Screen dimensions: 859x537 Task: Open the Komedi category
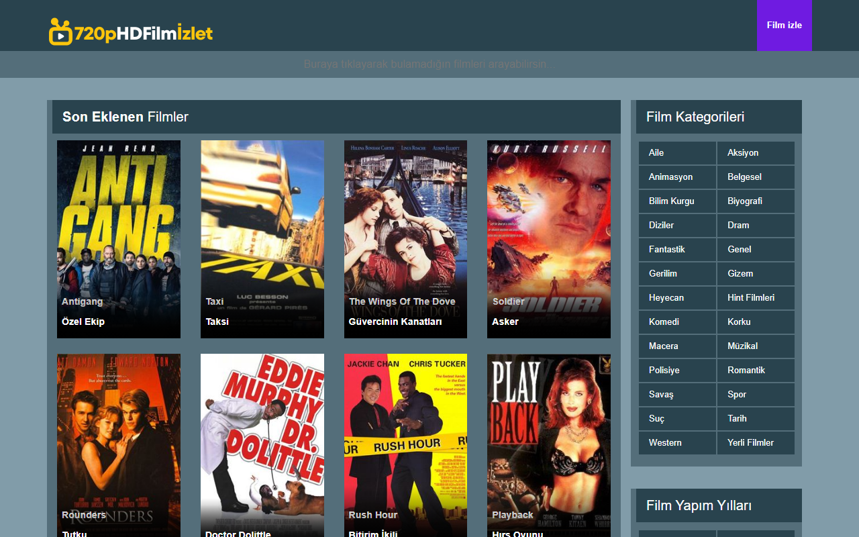(x=677, y=322)
